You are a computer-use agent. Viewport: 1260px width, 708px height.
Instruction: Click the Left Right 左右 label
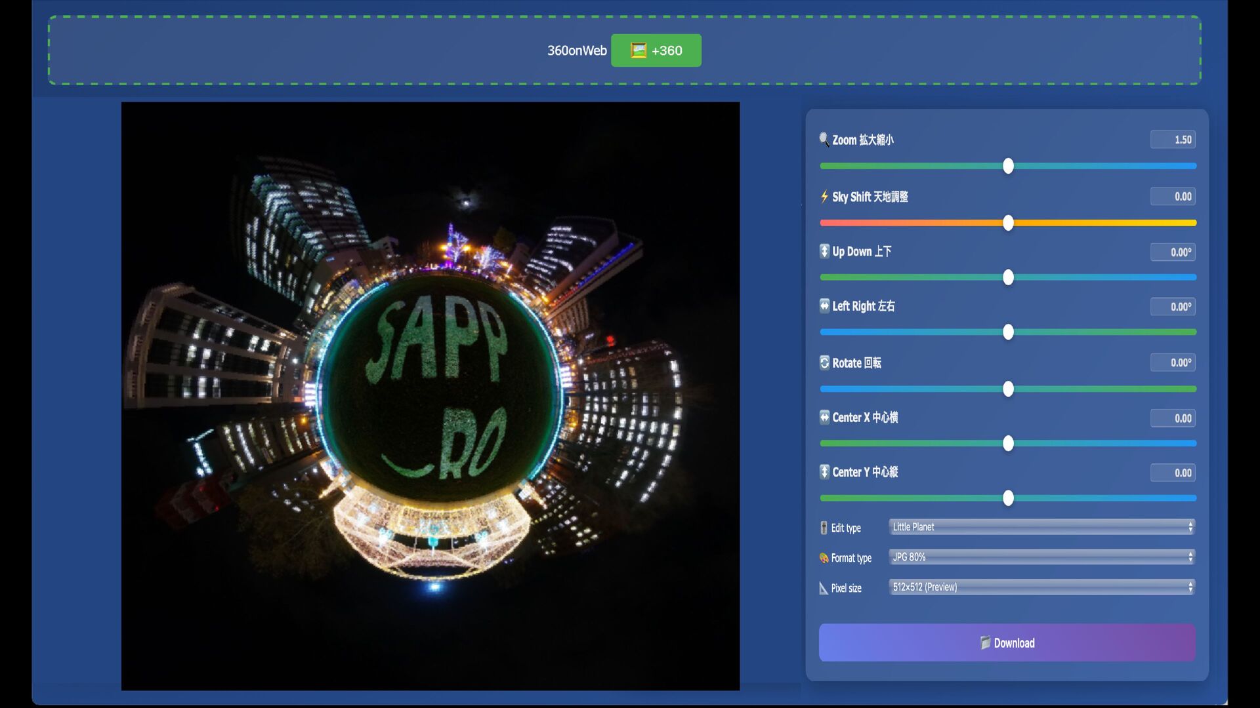coord(863,305)
